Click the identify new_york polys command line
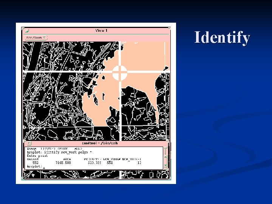This screenshot has width=272, height=204. click(59, 152)
